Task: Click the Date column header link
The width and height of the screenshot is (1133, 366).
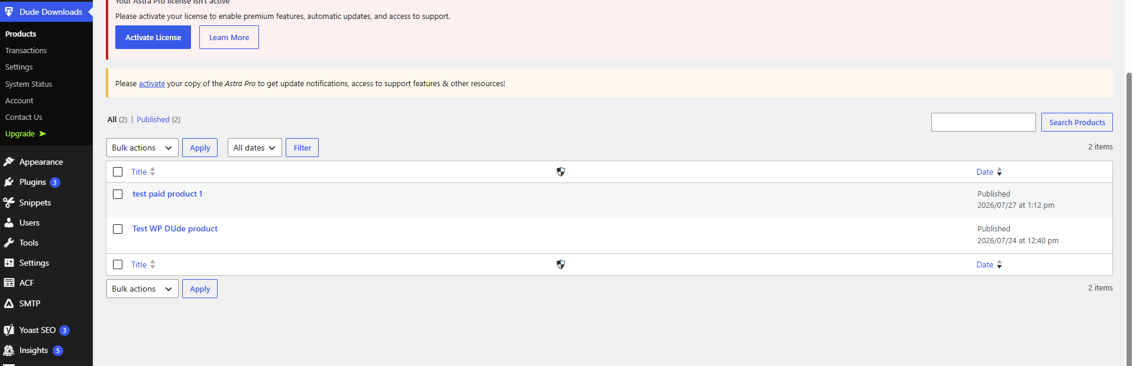Action: tap(985, 172)
